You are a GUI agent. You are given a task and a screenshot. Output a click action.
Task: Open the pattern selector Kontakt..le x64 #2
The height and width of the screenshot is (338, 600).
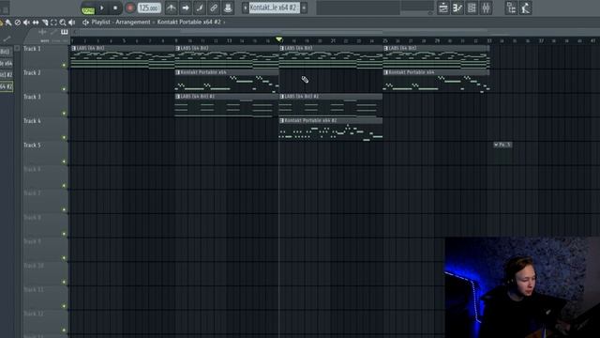[274, 8]
